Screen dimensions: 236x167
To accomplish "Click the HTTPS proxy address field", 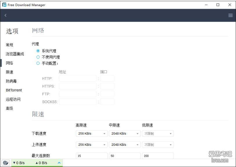I will tap(78, 86).
